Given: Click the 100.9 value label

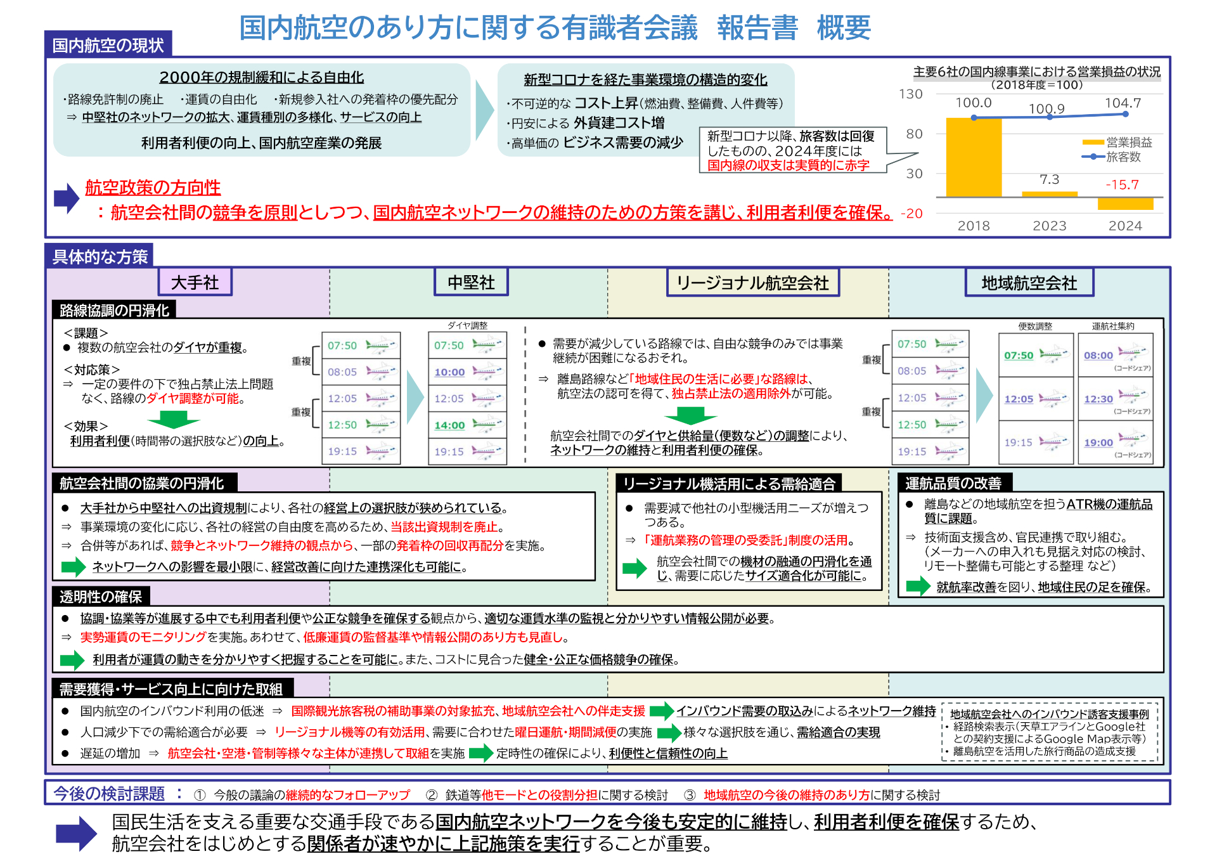Looking at the screenshot, I should pos(1046,108).
